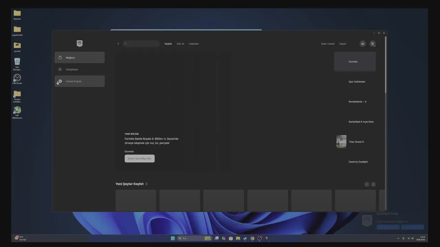Switch to the Haberler tab
Viewport: 440px width, 247px height.
[194, 44]
